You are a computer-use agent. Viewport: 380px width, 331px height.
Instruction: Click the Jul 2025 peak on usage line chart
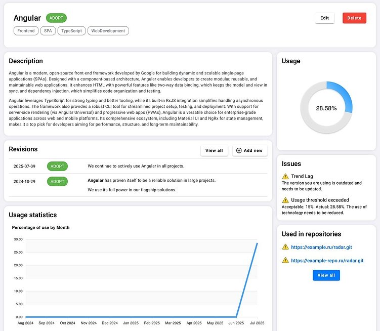pyautogui.click(x=257, y=243)
